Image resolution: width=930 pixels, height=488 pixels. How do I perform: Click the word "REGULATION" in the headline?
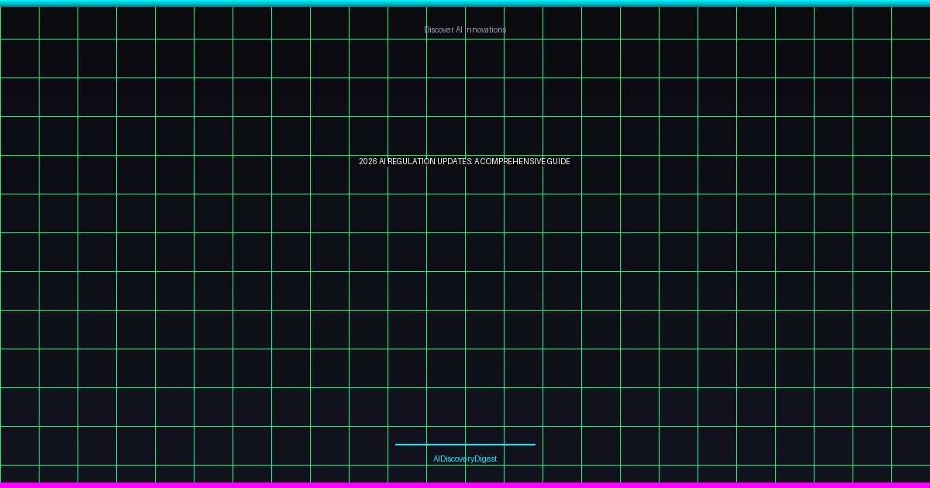(x=412, y=162)
